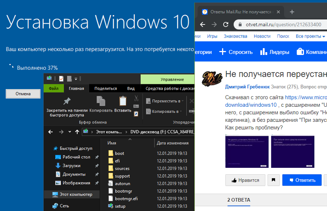
Task: Open the Копировать в dropdown
Action: (164, 112)
